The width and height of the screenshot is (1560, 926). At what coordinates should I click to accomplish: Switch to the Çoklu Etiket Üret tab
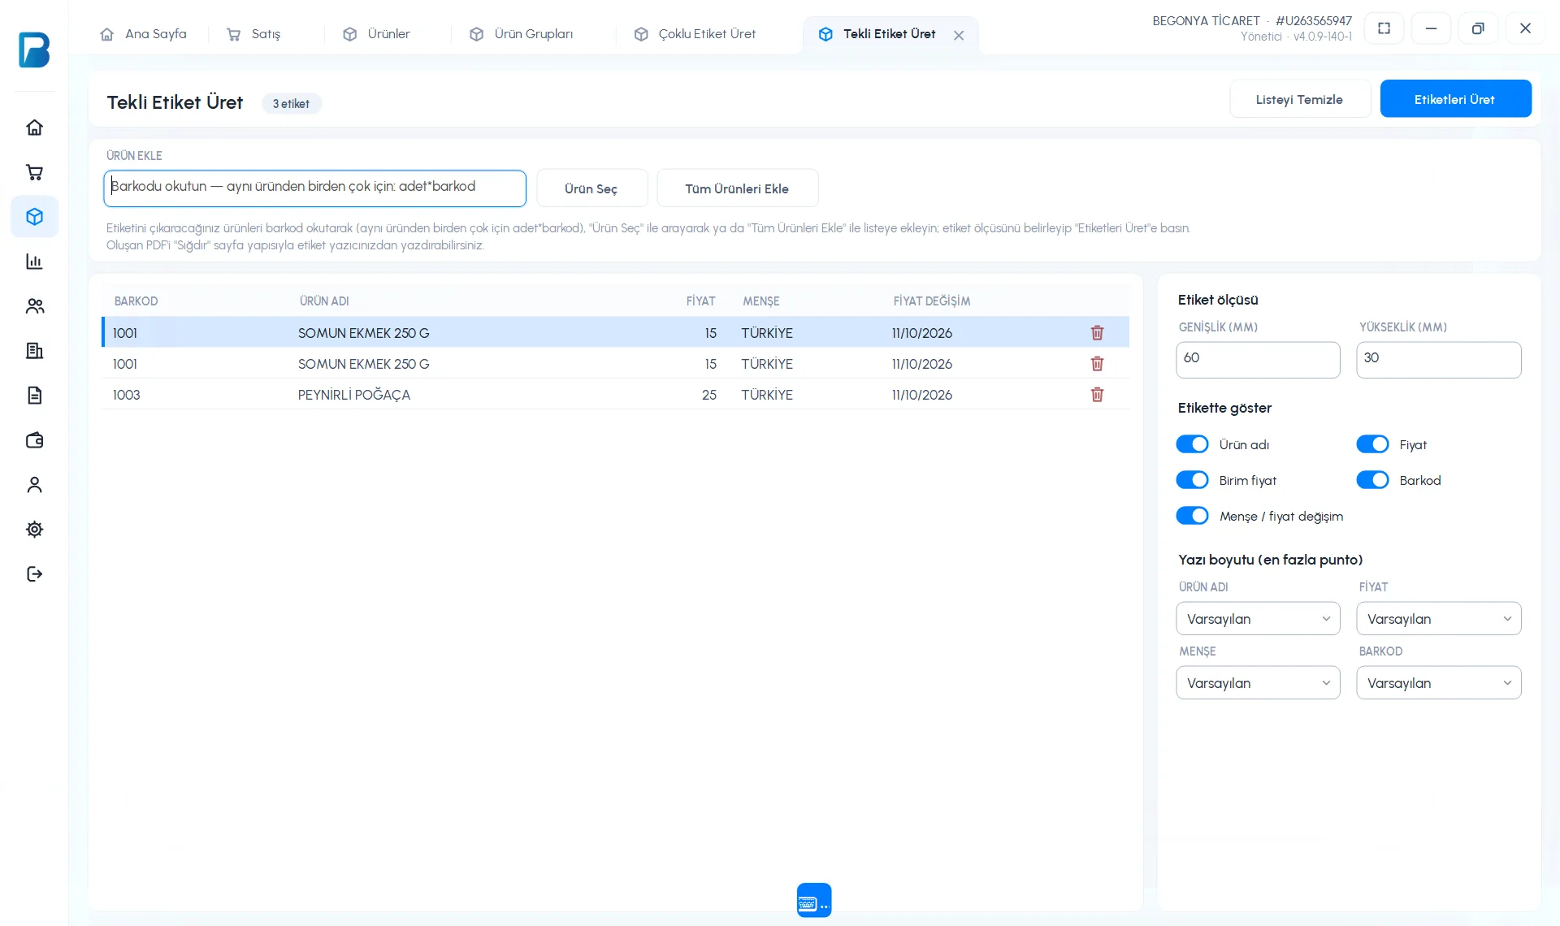(x=695, y=34)
